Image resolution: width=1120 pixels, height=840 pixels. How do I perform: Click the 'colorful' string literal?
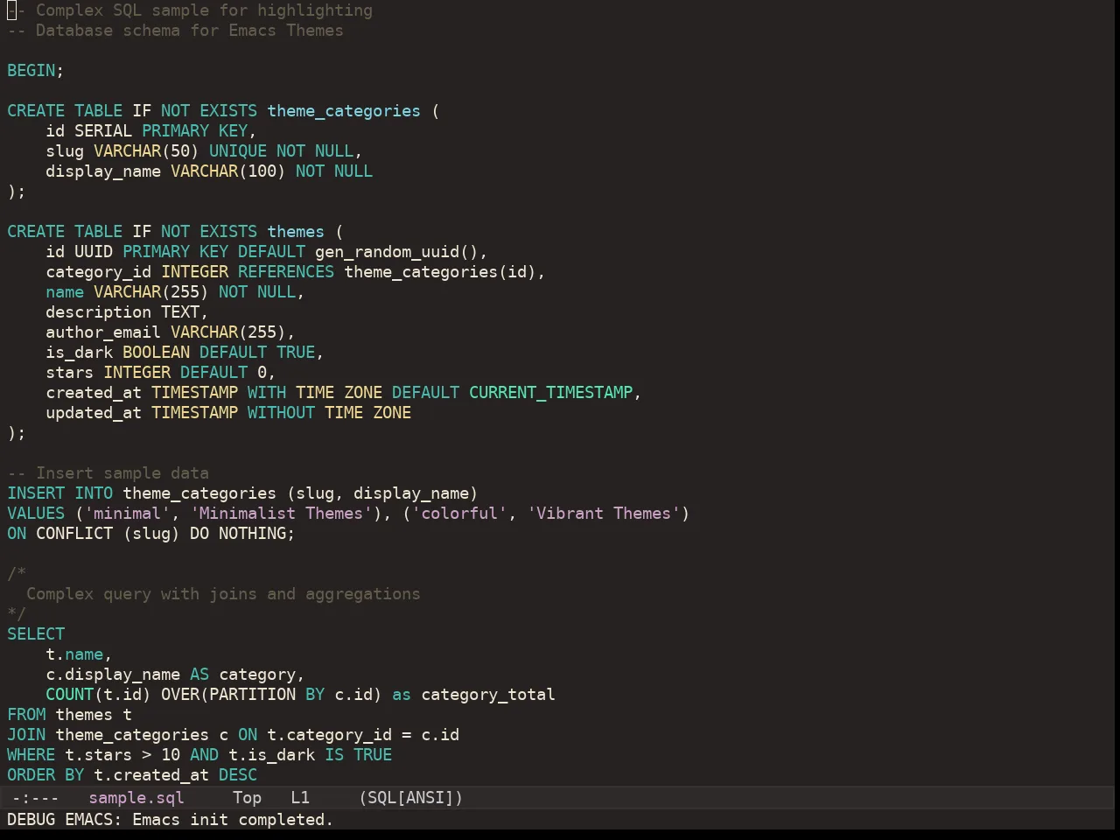(x=459, y=514)
